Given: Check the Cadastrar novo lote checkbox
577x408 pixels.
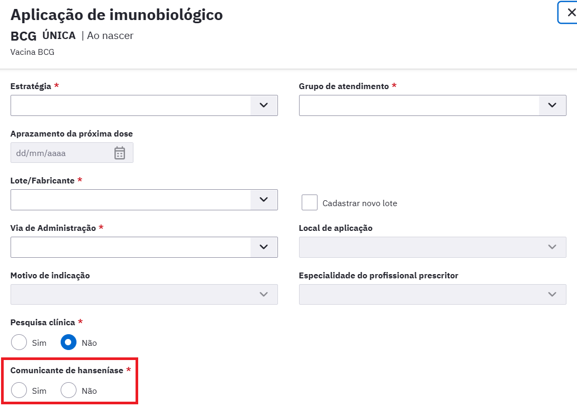Looking at the screenshot, I should click(310, 203).
